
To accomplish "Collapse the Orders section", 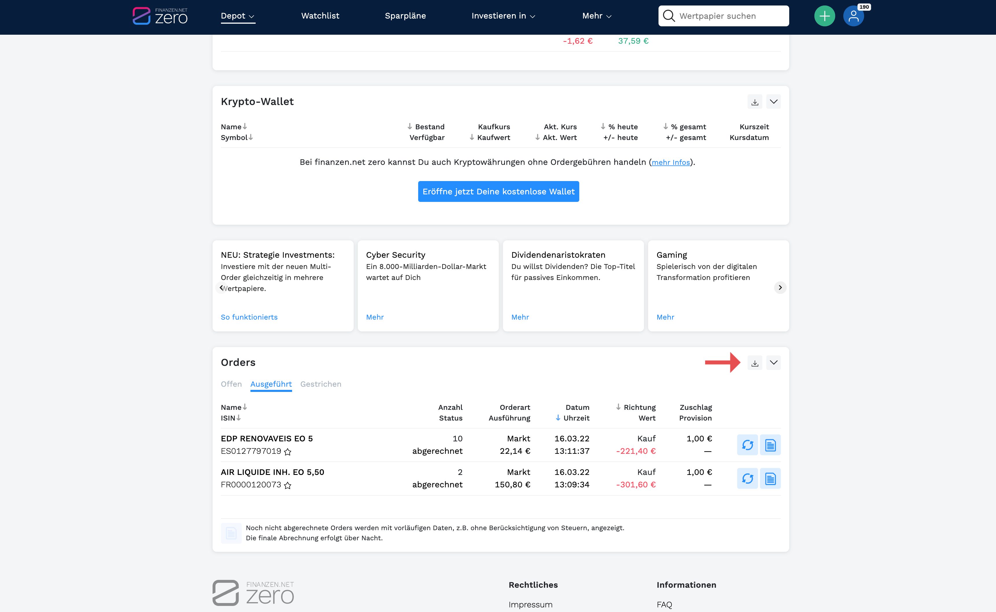I will (773, 363).
